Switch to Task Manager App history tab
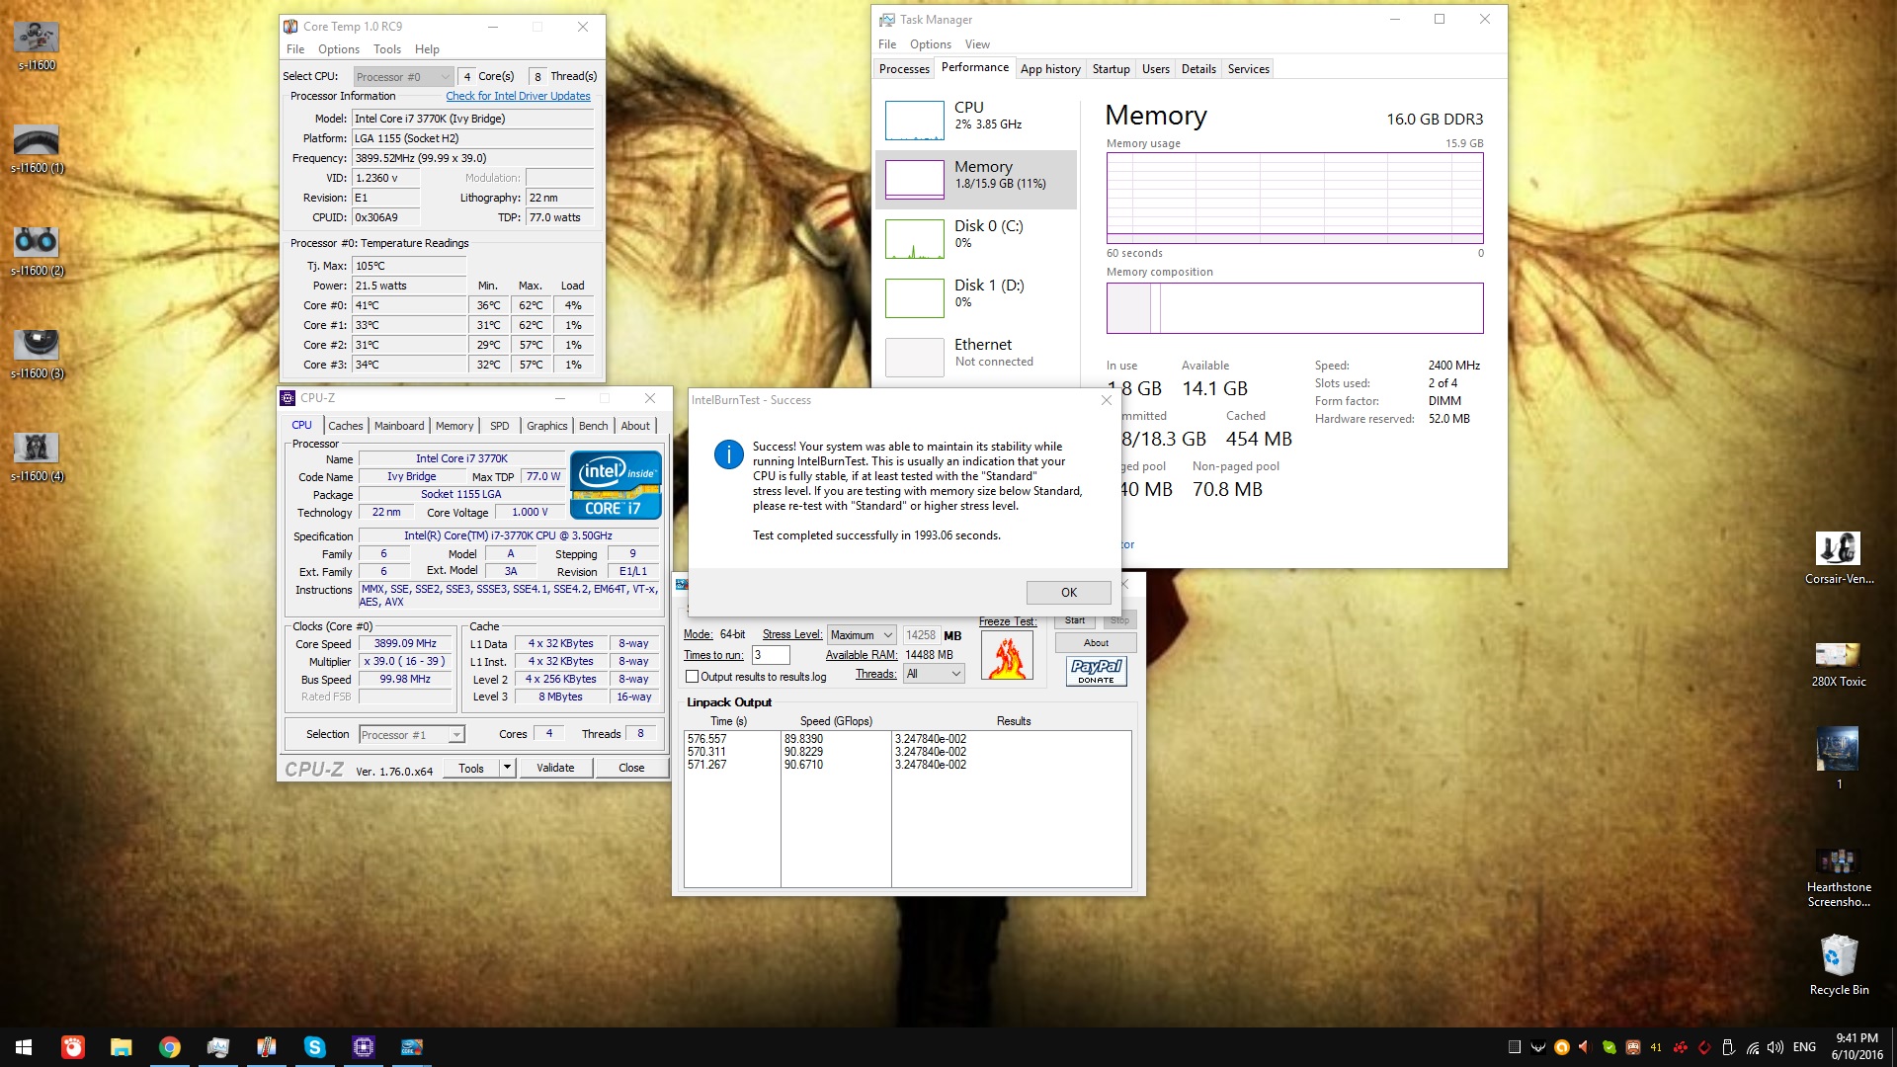The image size is (1897, 1067). [1050, 69]
